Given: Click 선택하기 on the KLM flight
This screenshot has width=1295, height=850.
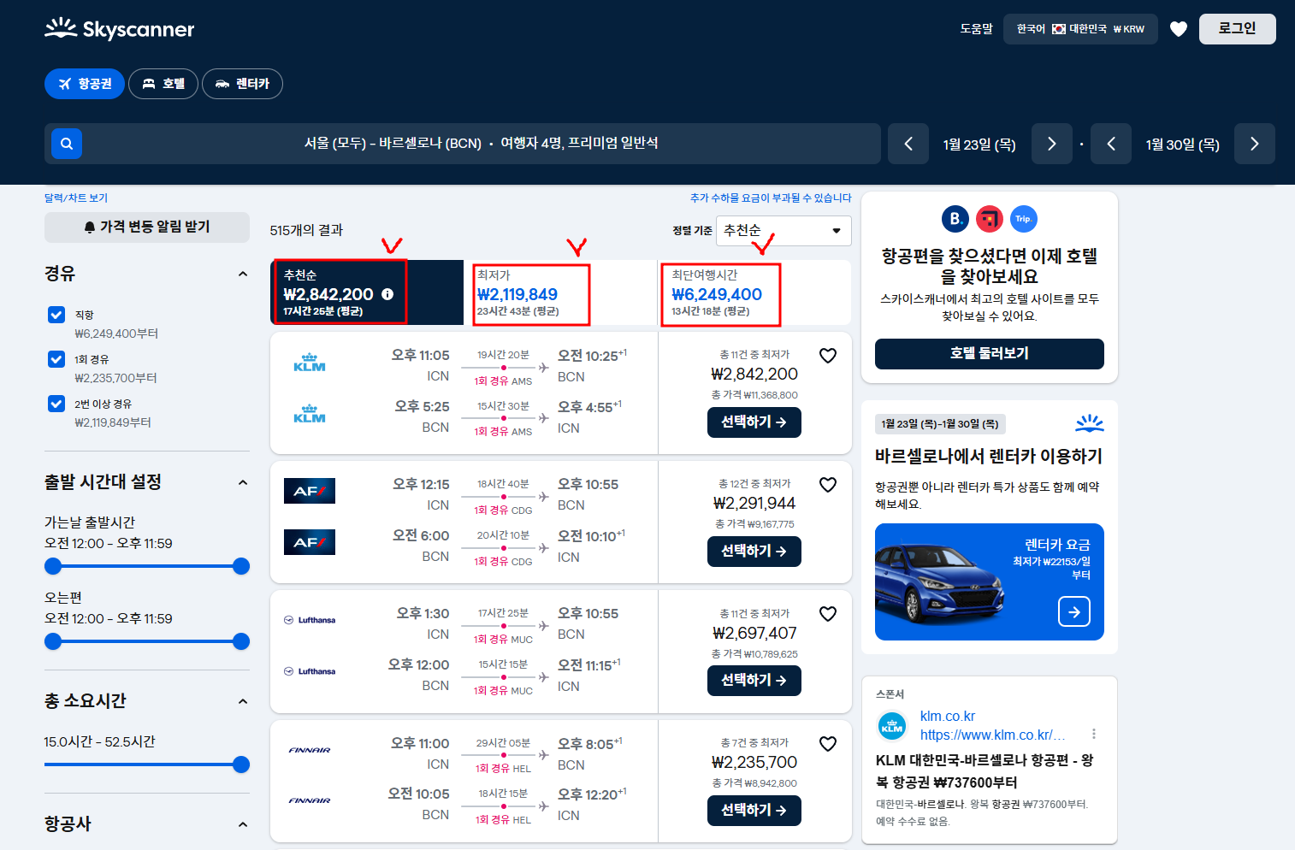Looking at the screenshot, I should [x=754, y=422].
